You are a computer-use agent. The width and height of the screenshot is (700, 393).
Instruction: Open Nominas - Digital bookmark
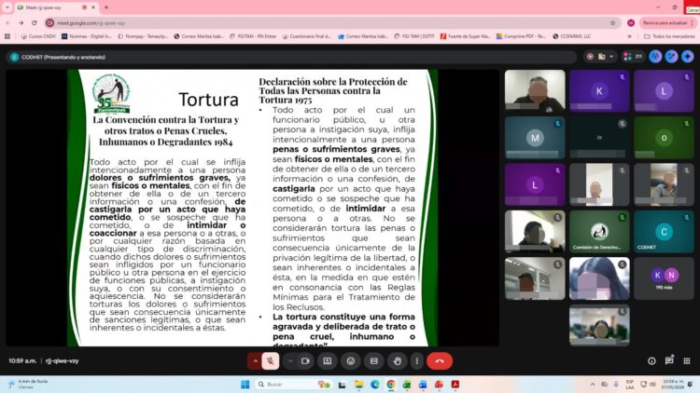[87, 36]
